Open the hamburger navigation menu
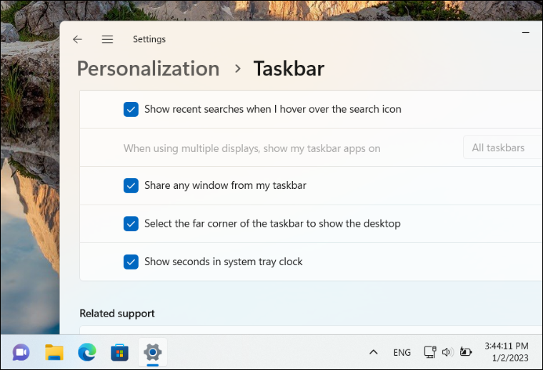 (x=107, y=39)
